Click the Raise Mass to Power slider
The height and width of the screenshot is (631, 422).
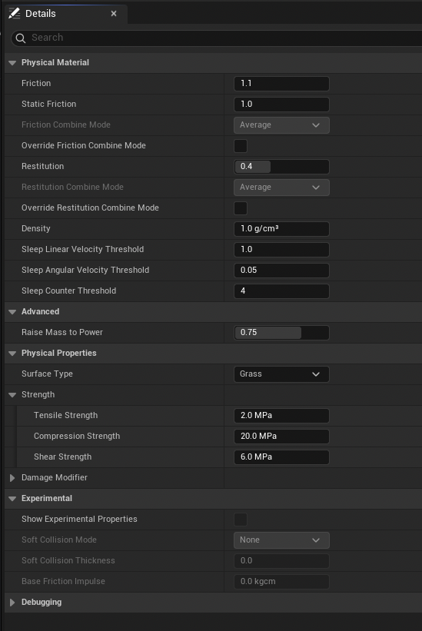pyautogui.click(x=281, y=332)
